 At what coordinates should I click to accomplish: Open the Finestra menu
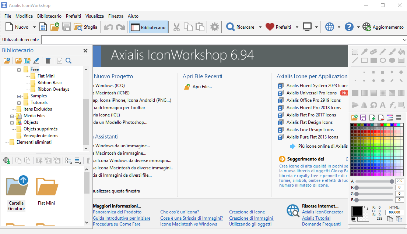[x=116, y=16]
